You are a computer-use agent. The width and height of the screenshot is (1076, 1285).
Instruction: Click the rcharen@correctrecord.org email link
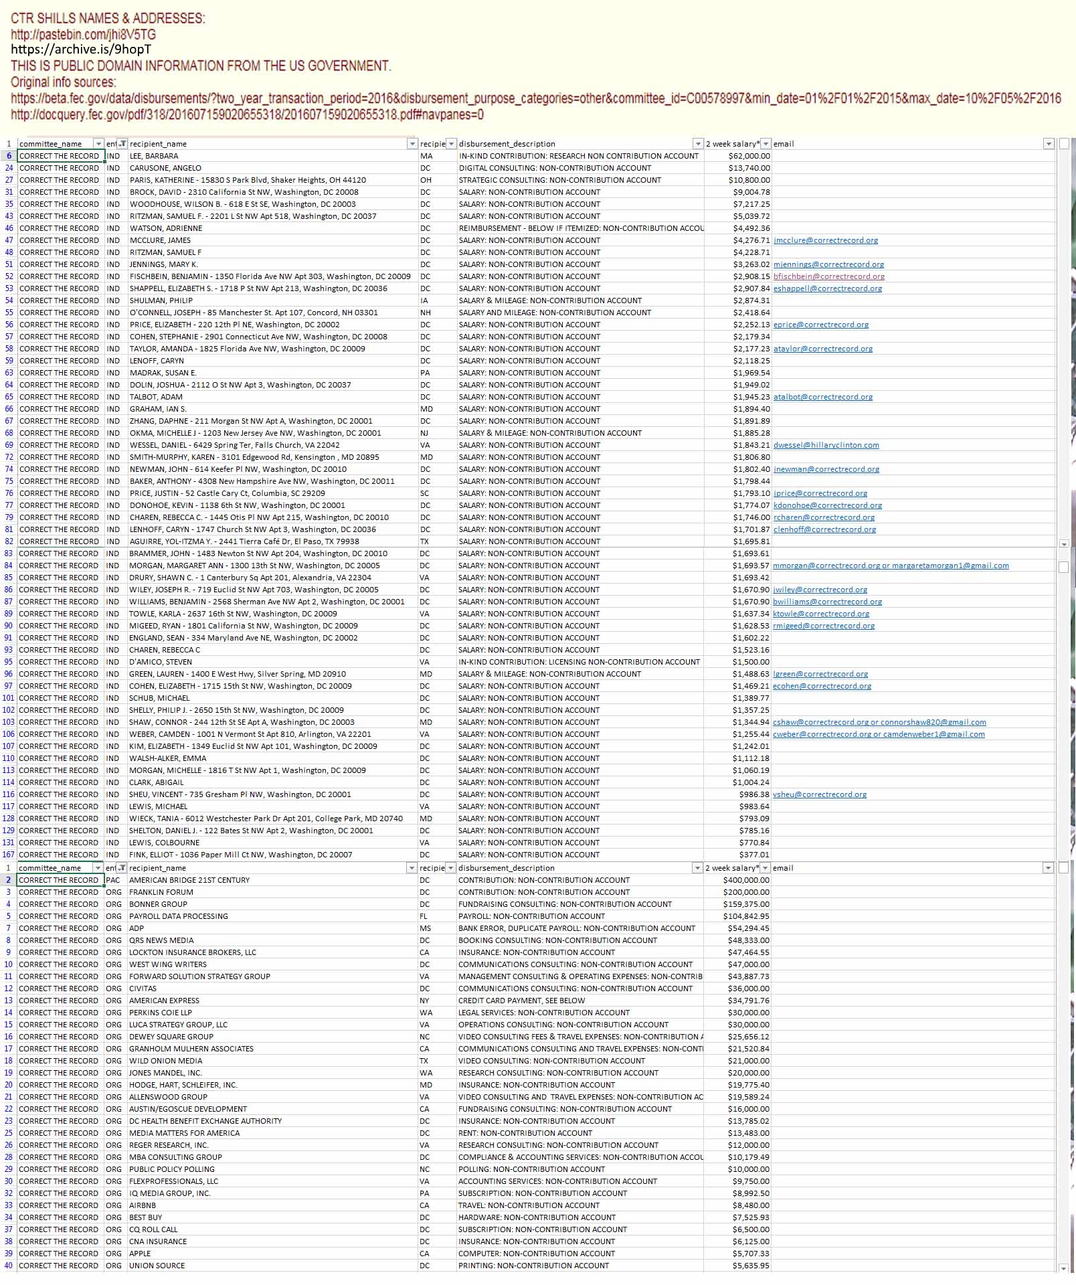(824, 517)
